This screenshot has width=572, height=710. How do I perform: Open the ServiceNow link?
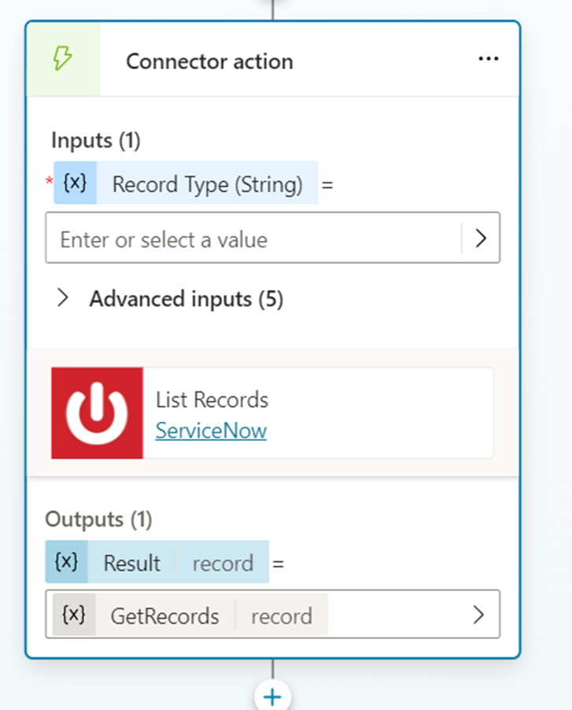point(211,431)
